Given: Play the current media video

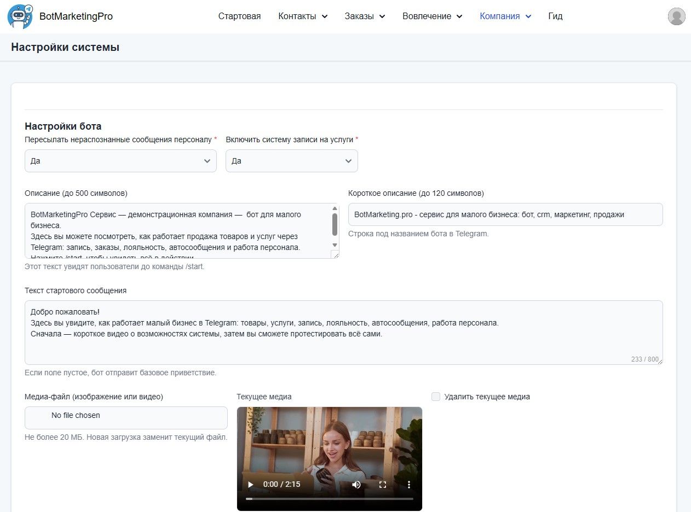Looking at the screenshot, I should pyautogui.click(x=251, y=485).
